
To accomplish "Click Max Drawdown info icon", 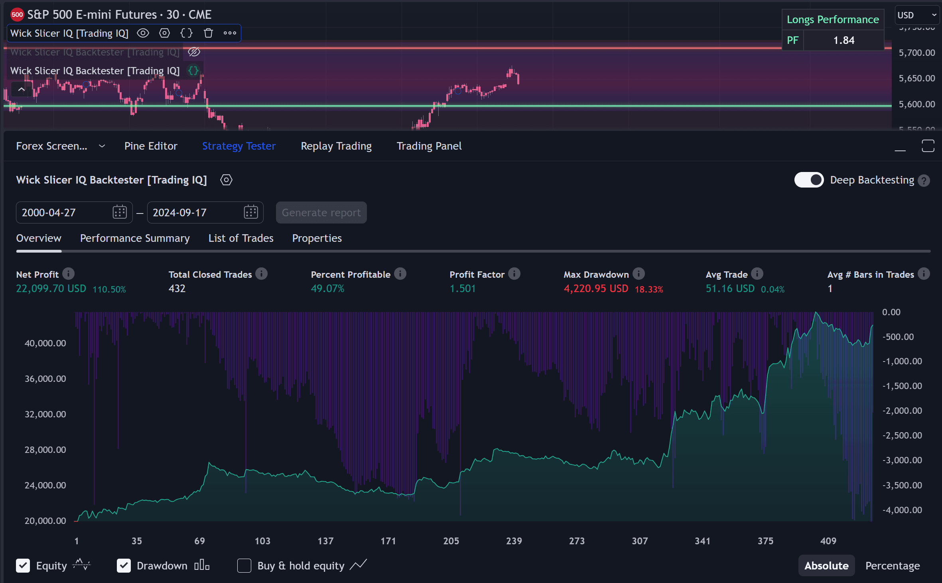I will (639, 274).
